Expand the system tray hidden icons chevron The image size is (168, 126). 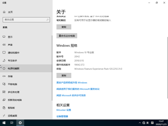140,123
